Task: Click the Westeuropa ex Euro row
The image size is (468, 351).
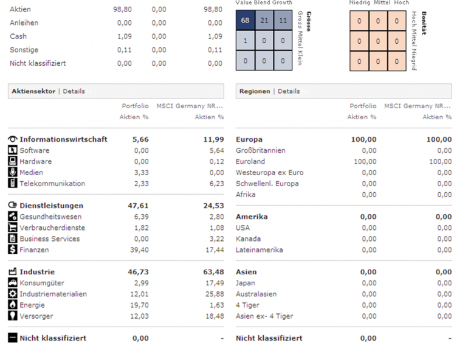Action: 343,172
